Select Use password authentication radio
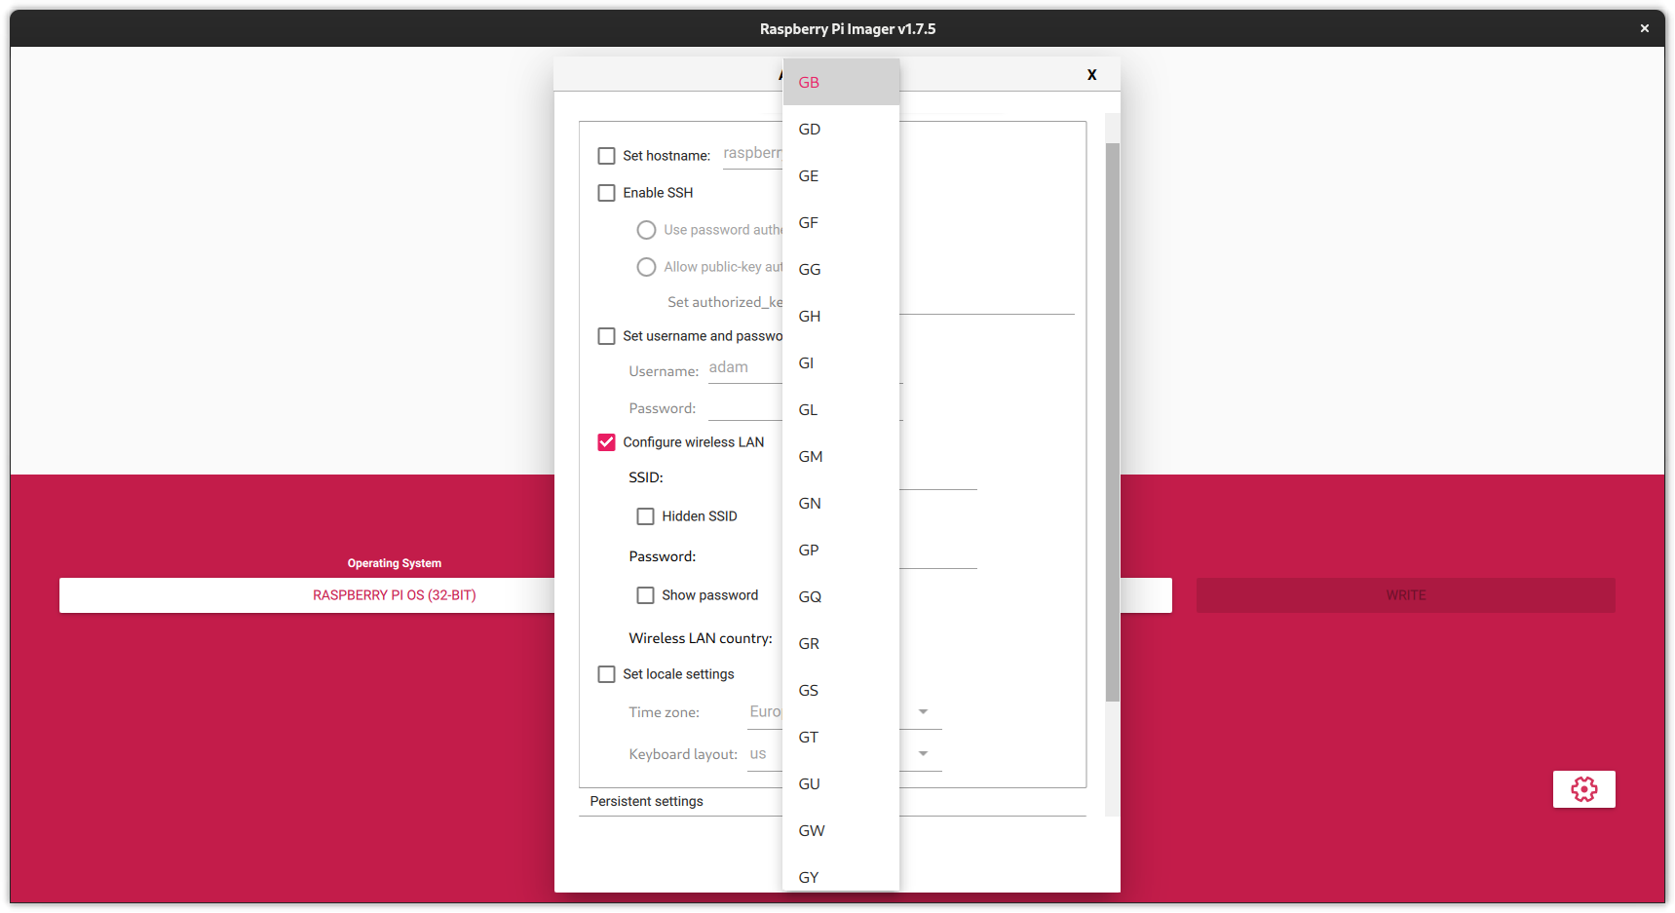This screenshot has width=1675, height=913. pos(646,230)
